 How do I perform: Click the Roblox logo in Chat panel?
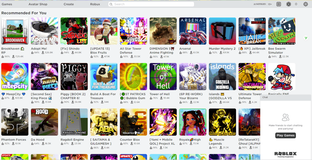point(285,154)
